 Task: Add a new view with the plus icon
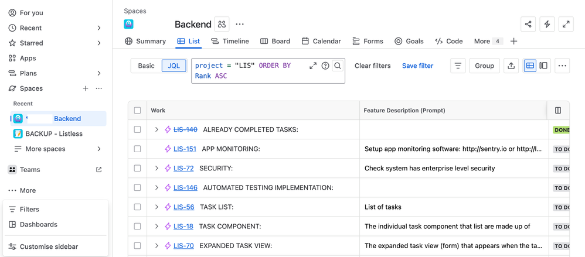click(513, 42)
